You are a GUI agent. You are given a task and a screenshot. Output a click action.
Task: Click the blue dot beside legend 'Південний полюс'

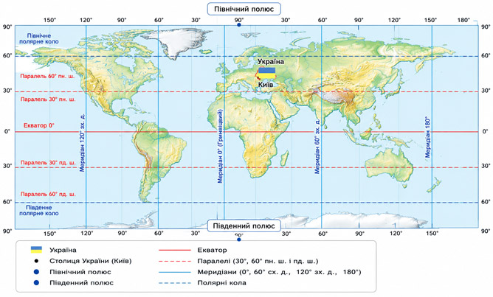point(36,282)
